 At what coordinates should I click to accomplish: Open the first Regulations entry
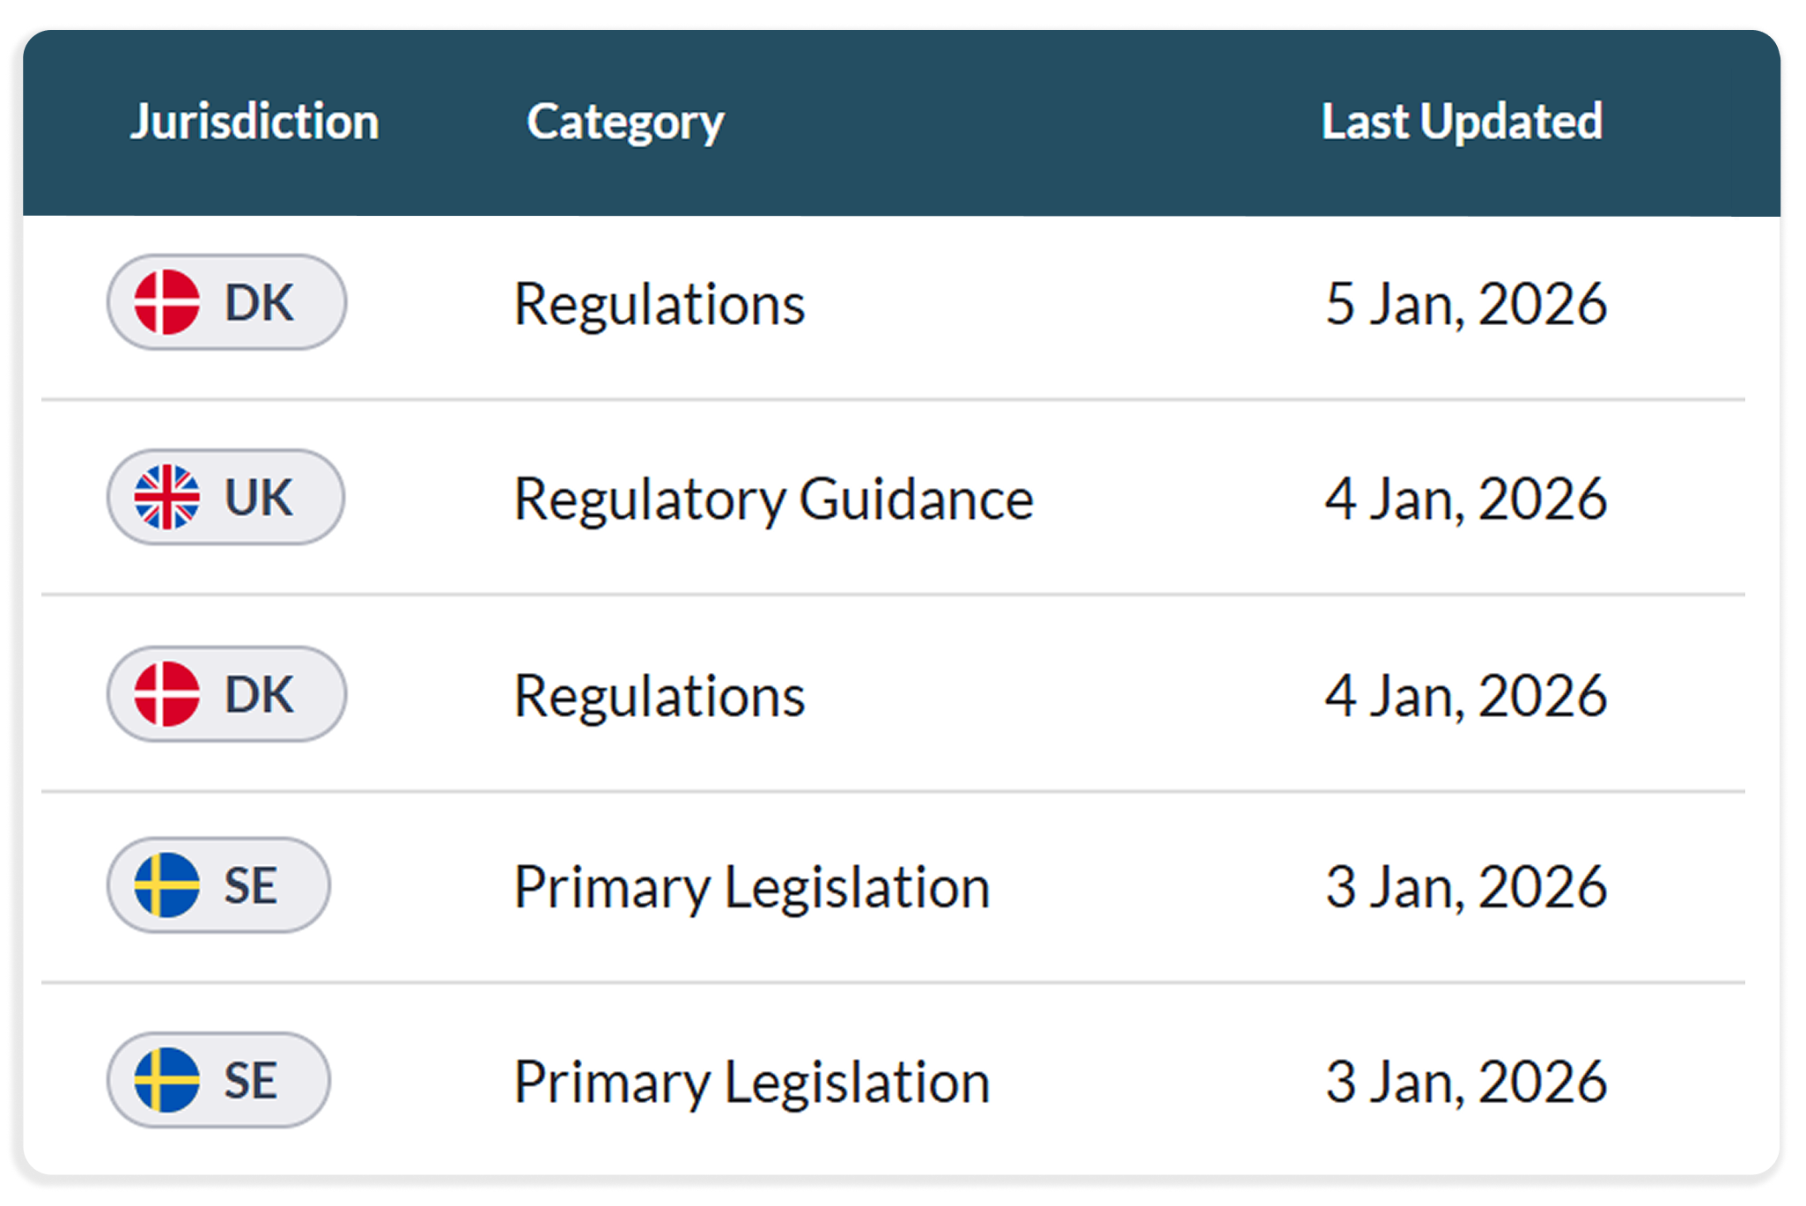[659, 304]
